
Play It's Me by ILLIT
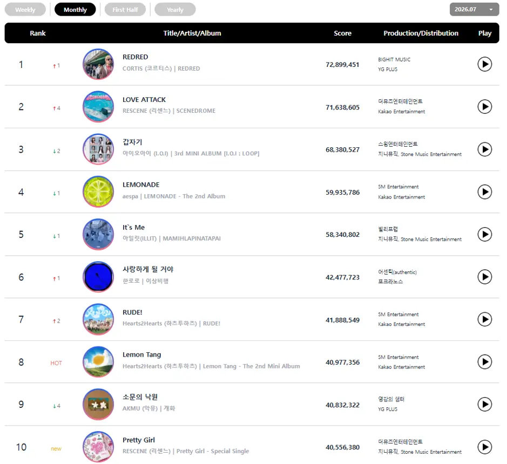pyautogui.click(x=484, y=234)
